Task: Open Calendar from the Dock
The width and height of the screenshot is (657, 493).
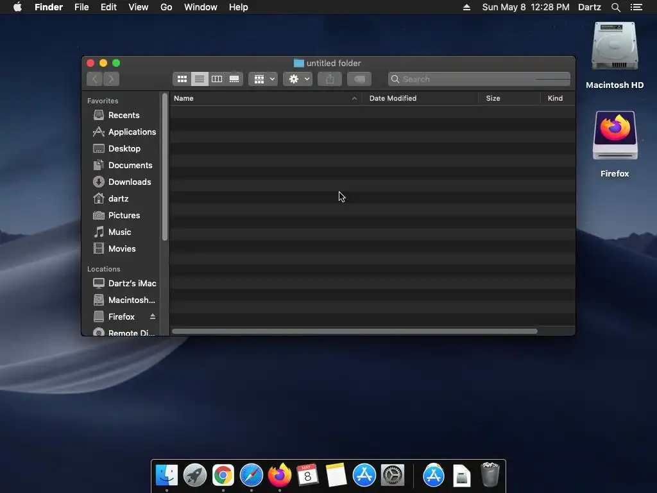Action: pos(307,475)
